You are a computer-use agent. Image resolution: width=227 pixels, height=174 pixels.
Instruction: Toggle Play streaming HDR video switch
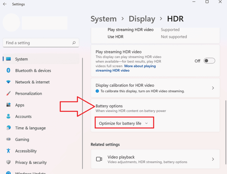click(x=209, y=61)
